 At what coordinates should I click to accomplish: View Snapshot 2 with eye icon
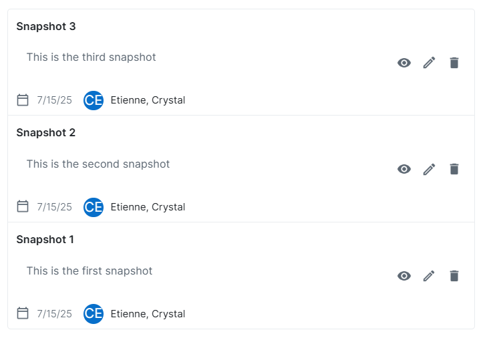click(404, 169)
